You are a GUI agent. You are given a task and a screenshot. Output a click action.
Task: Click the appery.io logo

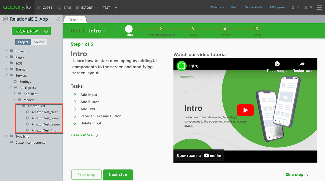click(17, 7)
